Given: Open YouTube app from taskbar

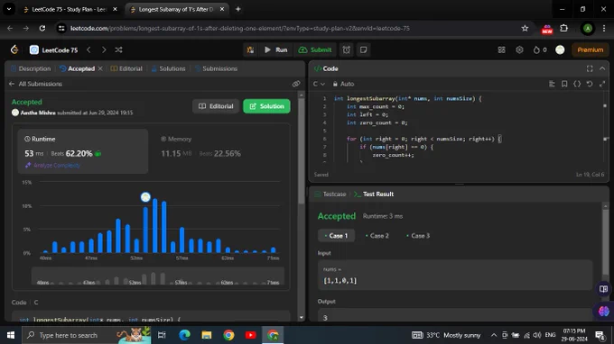Looking at the screenshot, I should coord(251,335).
